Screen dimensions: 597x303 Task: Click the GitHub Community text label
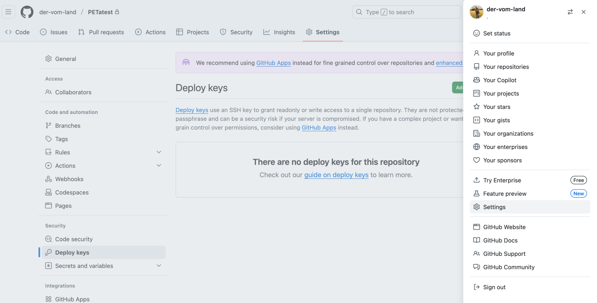509,267
